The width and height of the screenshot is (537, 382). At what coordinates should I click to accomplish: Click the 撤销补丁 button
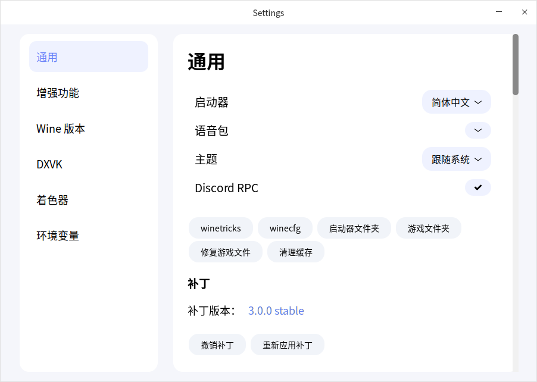point(217,345)
